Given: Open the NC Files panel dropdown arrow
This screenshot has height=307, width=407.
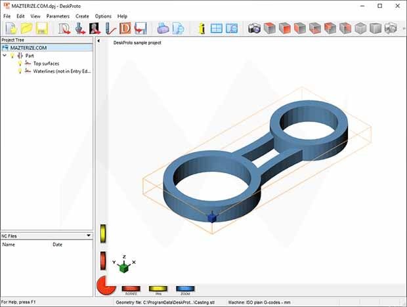Looking at the screenshot, I should click(89, 235).
